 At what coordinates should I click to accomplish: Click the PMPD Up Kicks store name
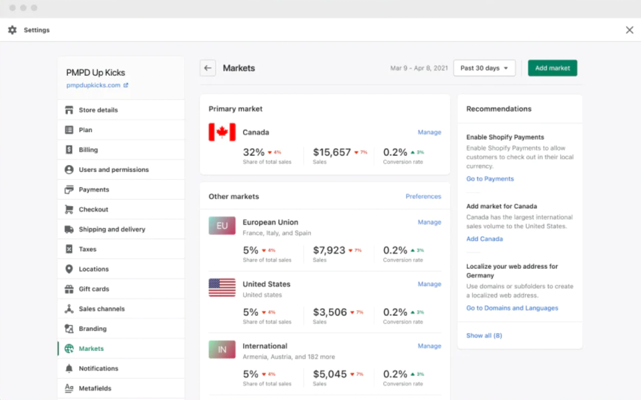pos(95,73)
